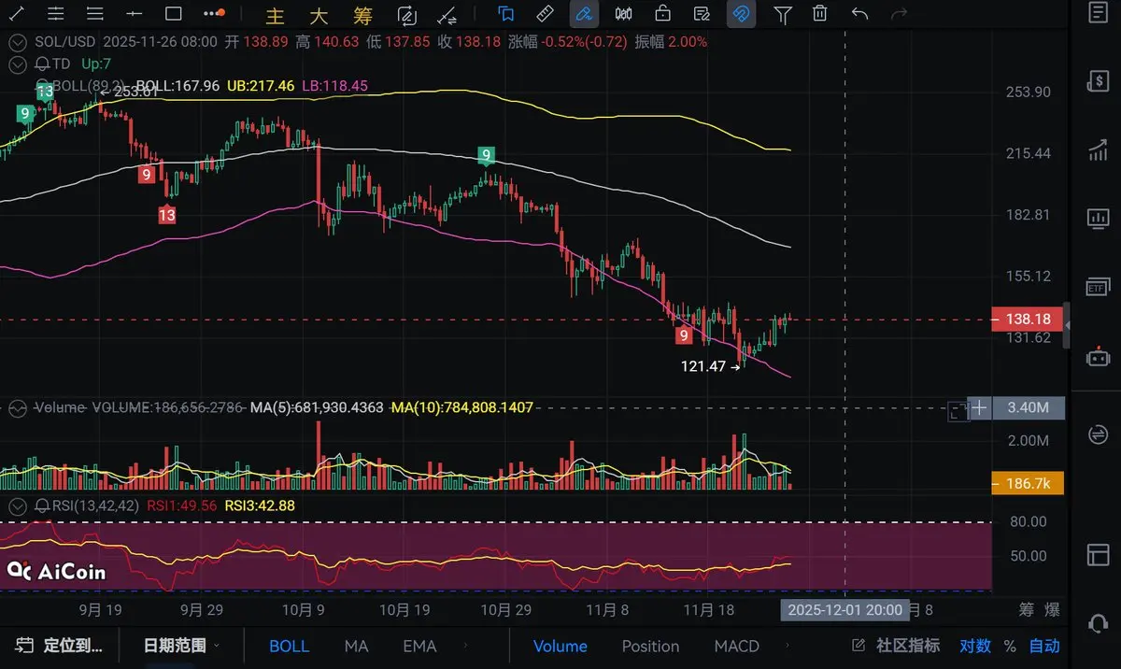Open the 日期范围 date range dropdown
Screen dimensions: 1121x669
pyautogui.click(x=182, y=646)
